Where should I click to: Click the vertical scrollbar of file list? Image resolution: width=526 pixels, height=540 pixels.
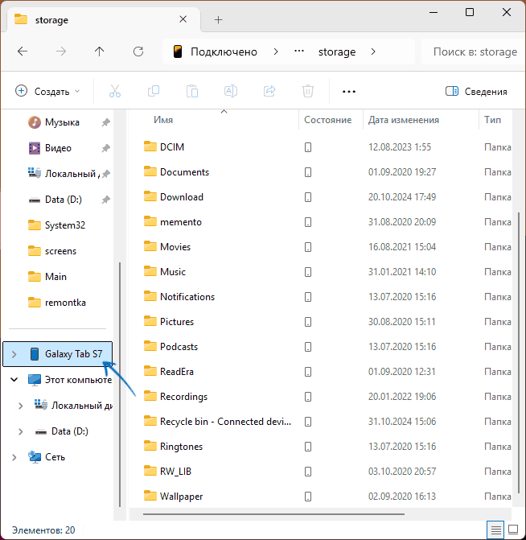(x=519, y=353)
